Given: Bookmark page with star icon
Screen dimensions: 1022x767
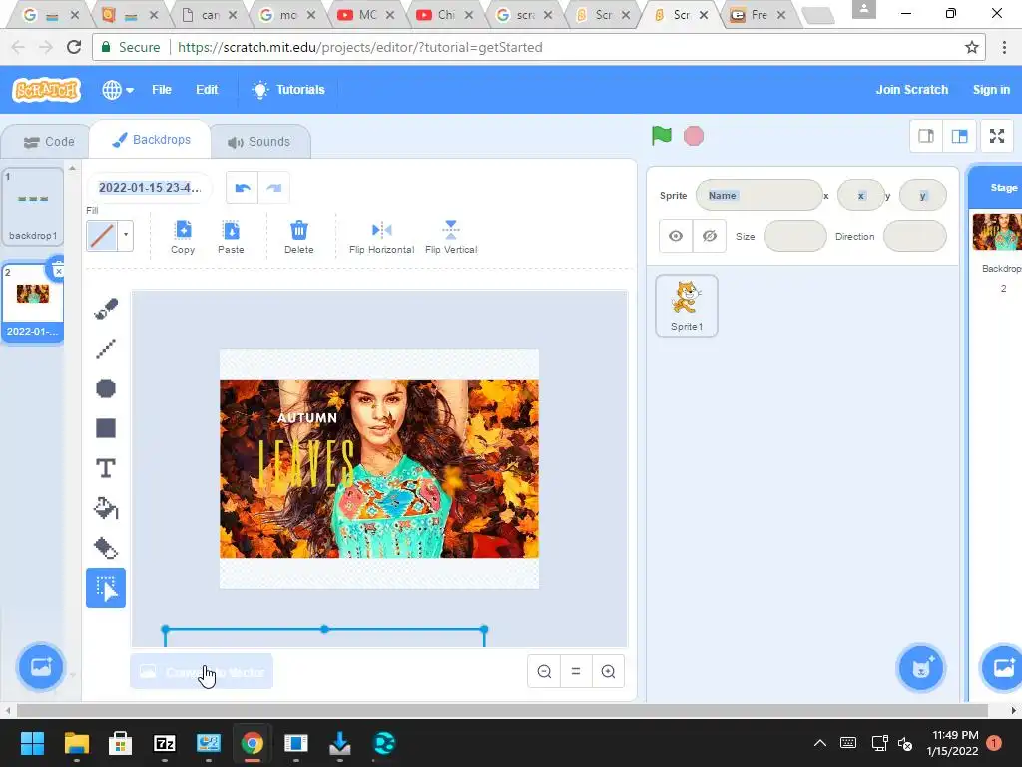Looking at the screenshot, I should pos(972,47).
